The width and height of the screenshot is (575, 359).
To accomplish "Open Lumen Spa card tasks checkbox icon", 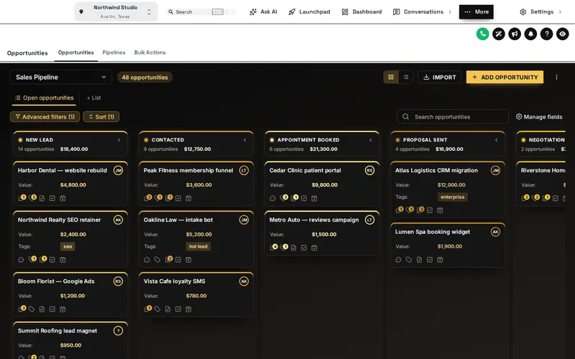I will (429, 260).
